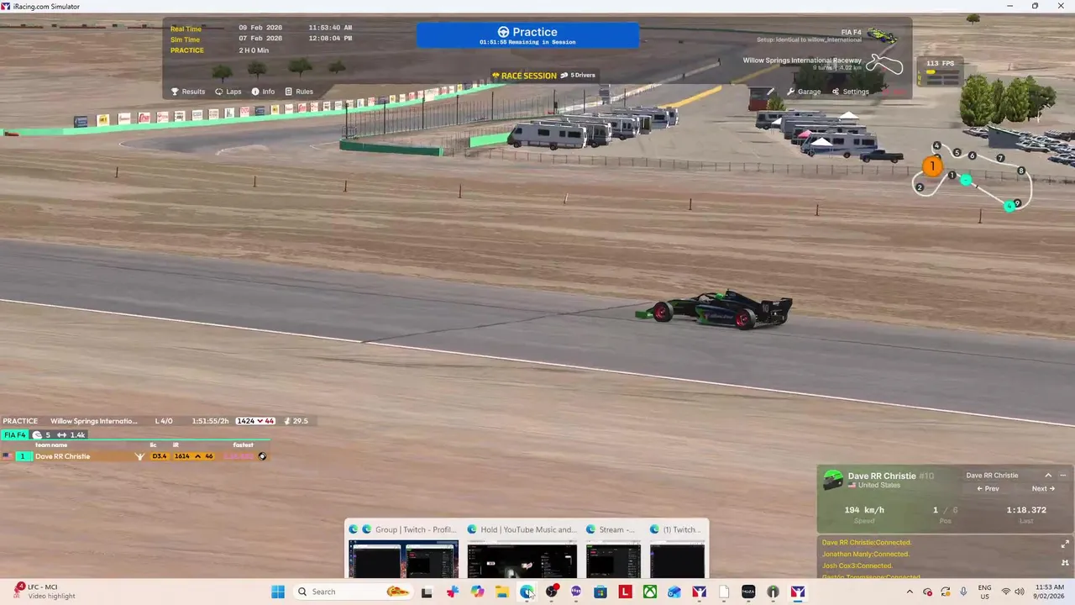Open the Results tab

click(x=188, y=92)
